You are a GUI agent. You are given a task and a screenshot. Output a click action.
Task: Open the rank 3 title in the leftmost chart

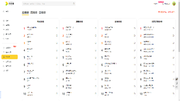click(29, 42)
